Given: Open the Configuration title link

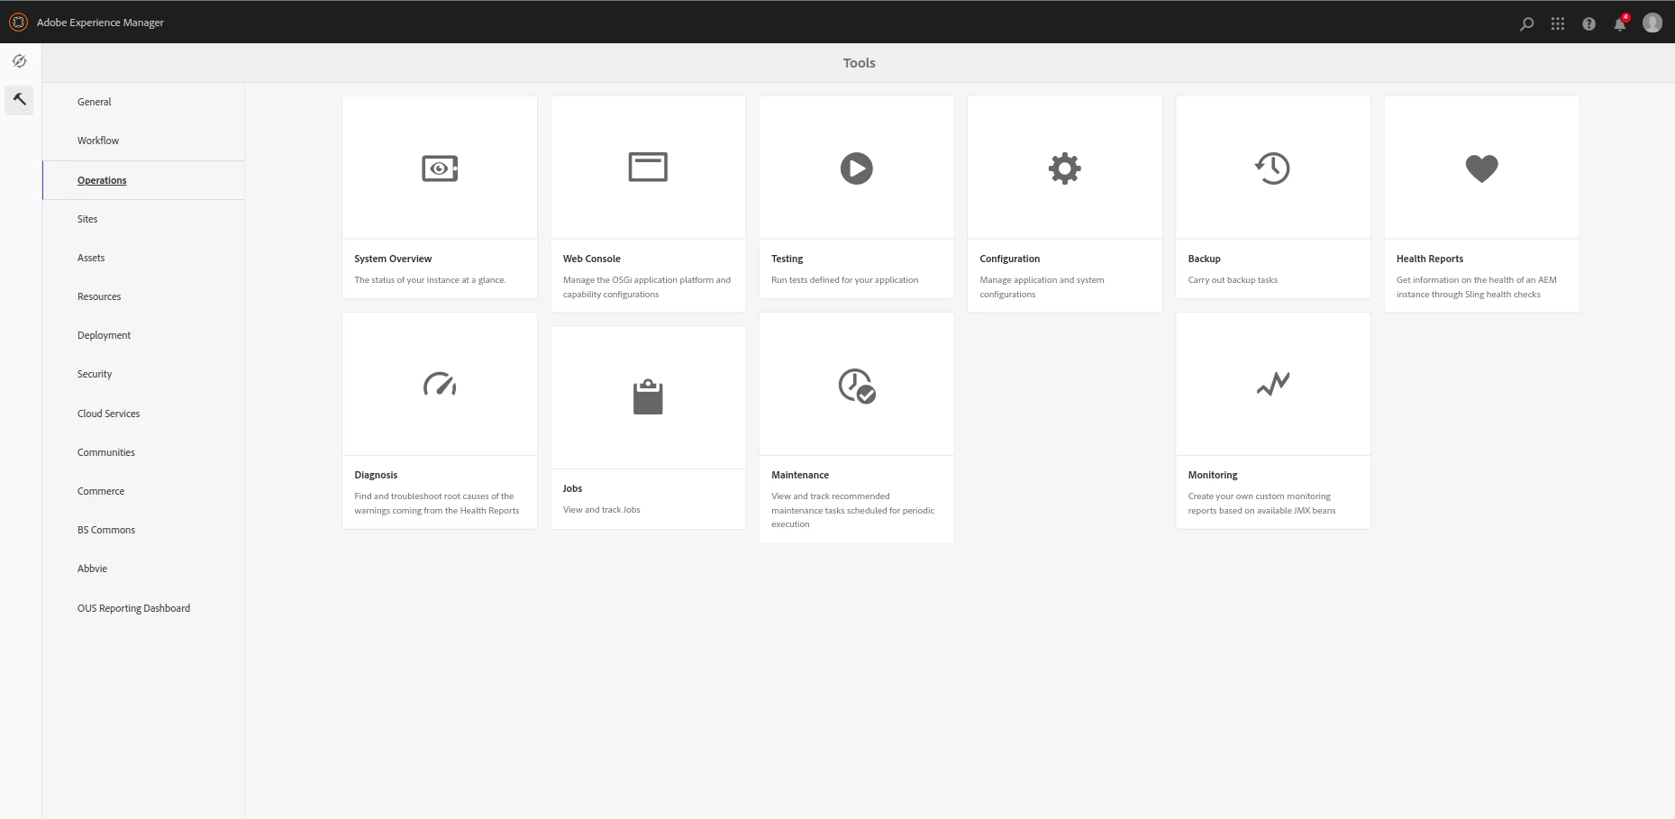Looking at the screenshot, I should pos(1010,259).
